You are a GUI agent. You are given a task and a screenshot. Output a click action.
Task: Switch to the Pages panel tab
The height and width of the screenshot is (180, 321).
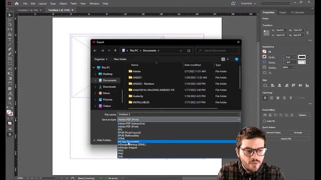point(282,12)
